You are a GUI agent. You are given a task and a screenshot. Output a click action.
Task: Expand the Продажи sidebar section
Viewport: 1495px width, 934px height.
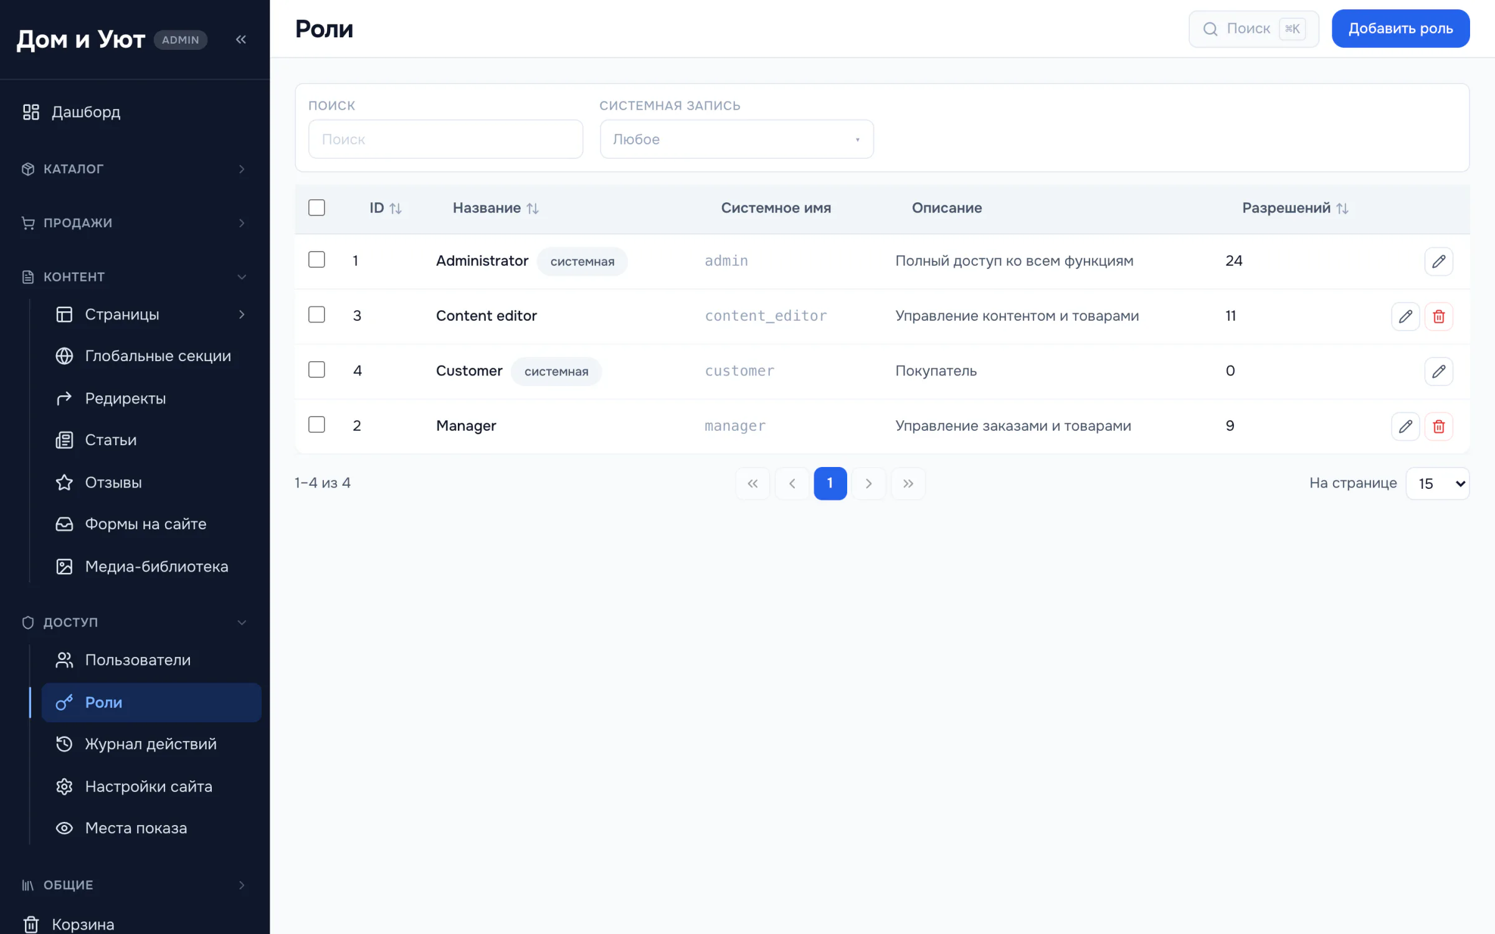135,223
